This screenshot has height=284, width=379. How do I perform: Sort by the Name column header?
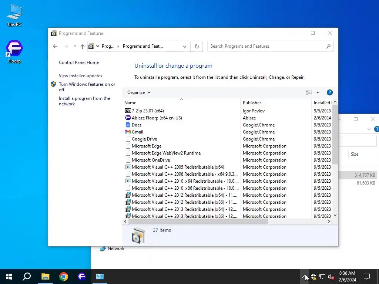click(x=181, y=103)
